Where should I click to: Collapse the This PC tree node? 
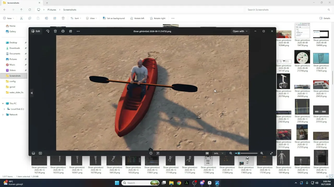(3, 103)
